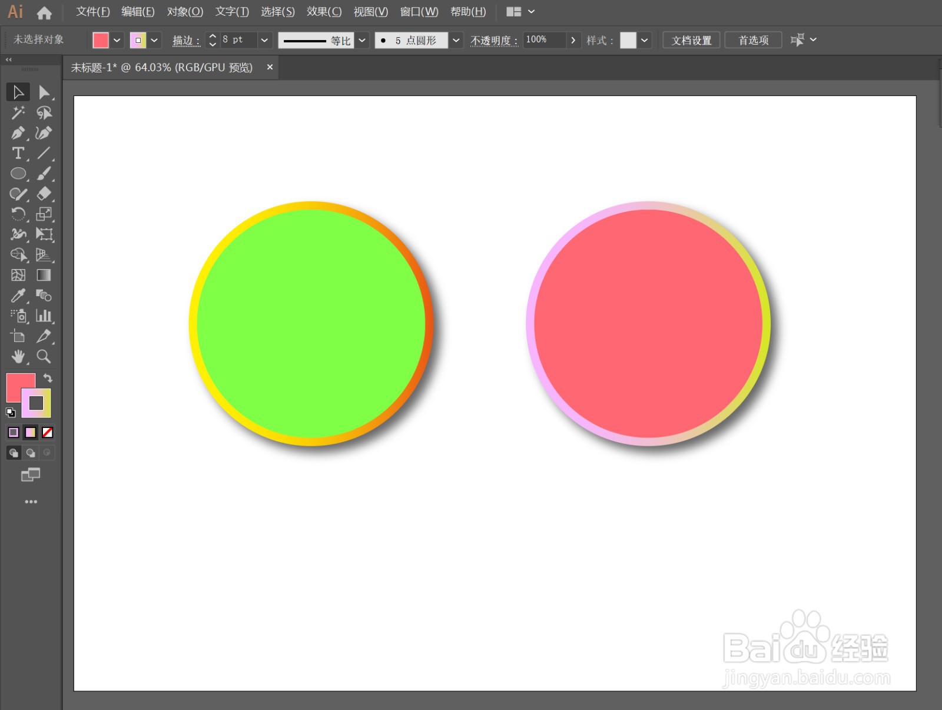This screenshot has height=710, width=942.
Task: Choose the Magic Wand tool
Action: tap(18, 112)
